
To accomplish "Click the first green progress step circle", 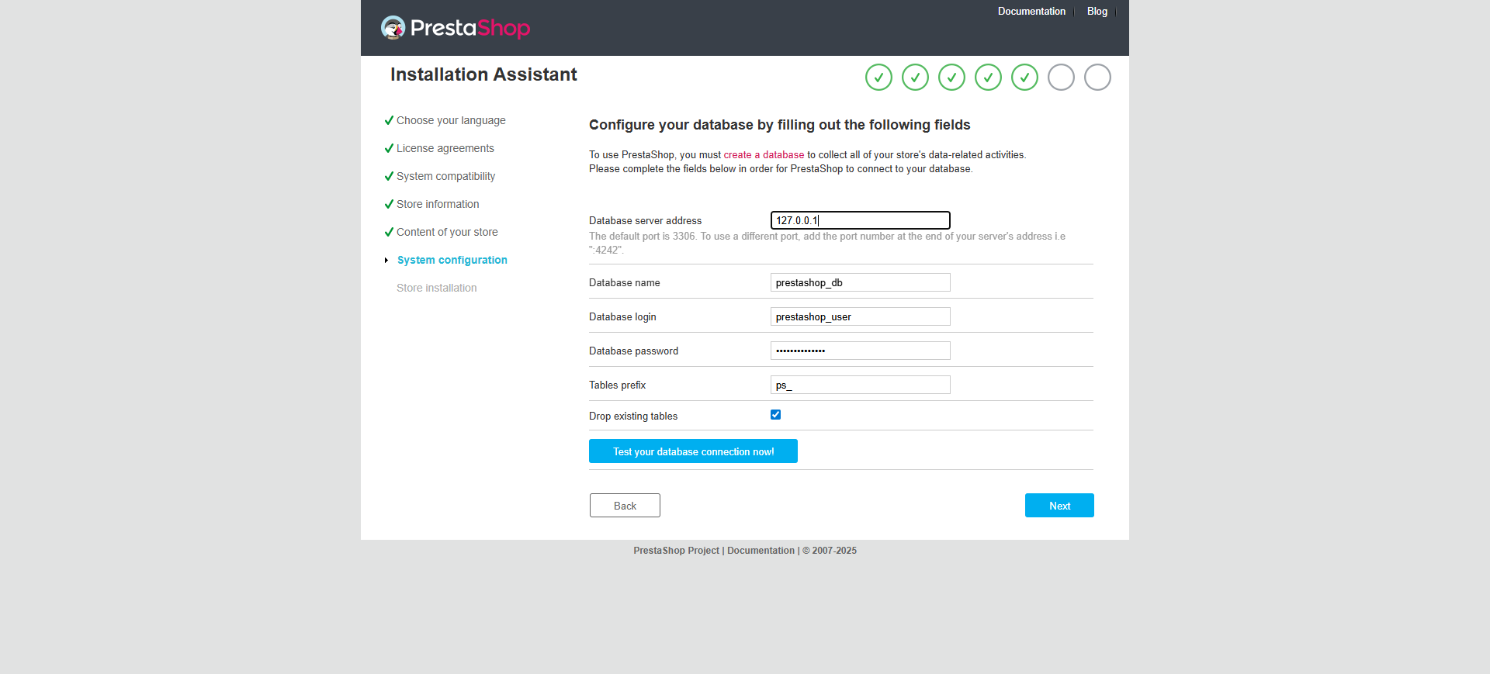I will (x=878, y=78).
